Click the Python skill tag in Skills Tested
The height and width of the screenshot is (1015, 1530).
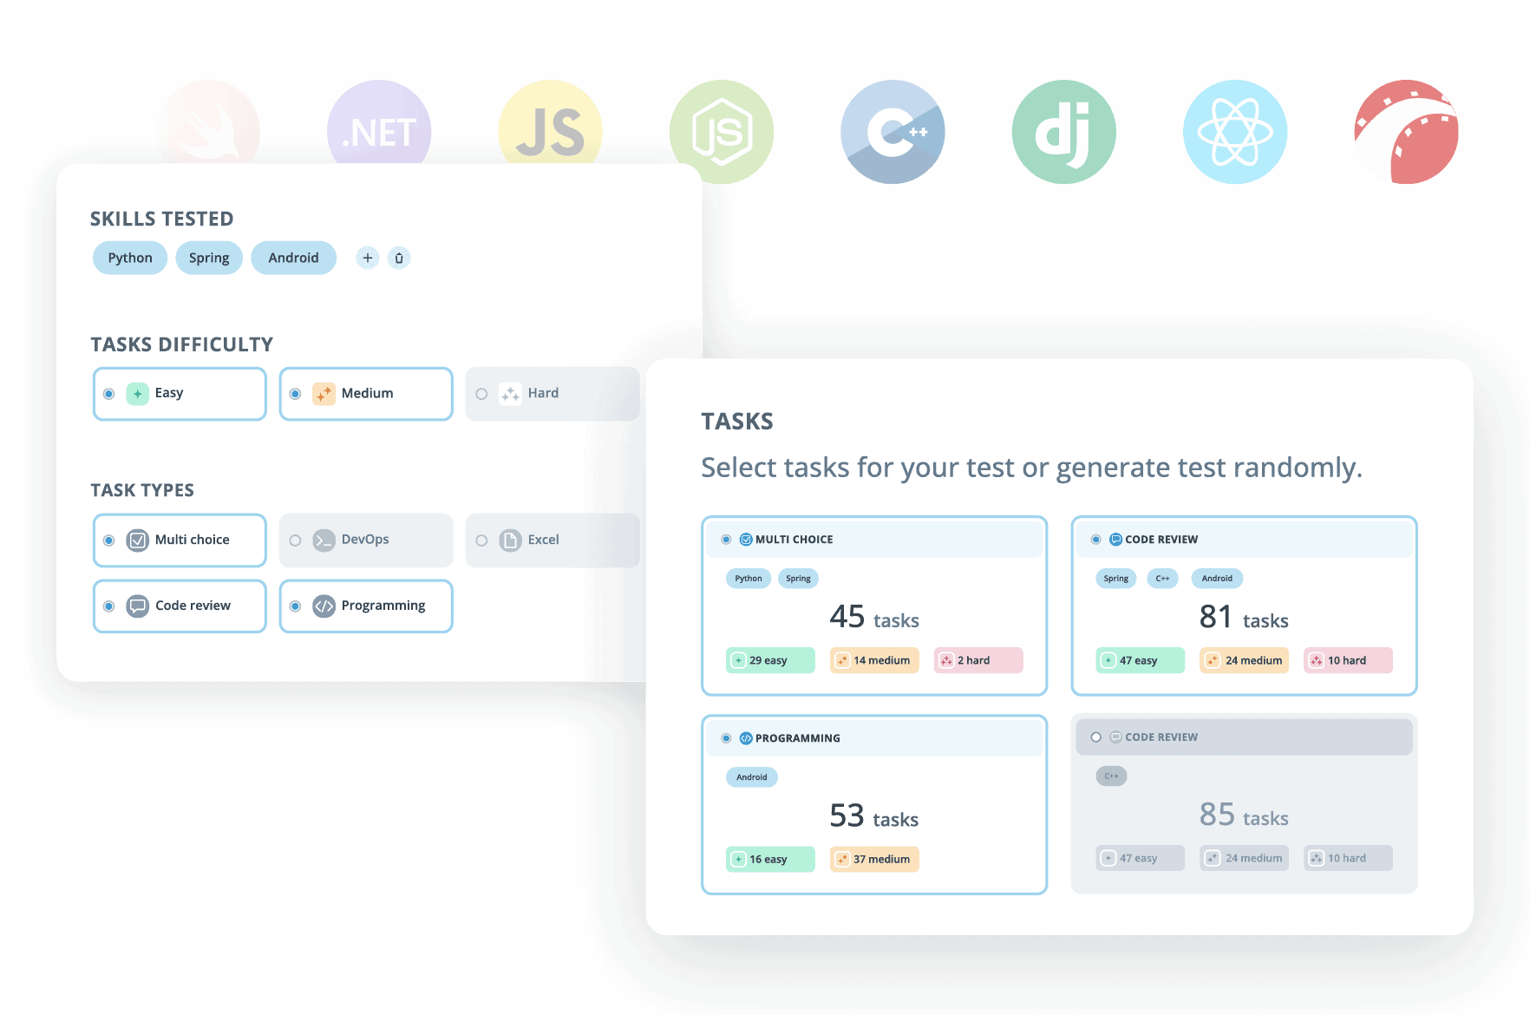(130, 258)
